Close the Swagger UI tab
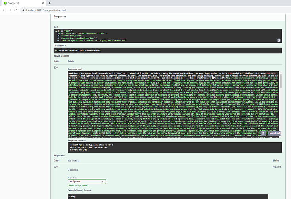Screen dimensions: 291x199 [43, 3]
